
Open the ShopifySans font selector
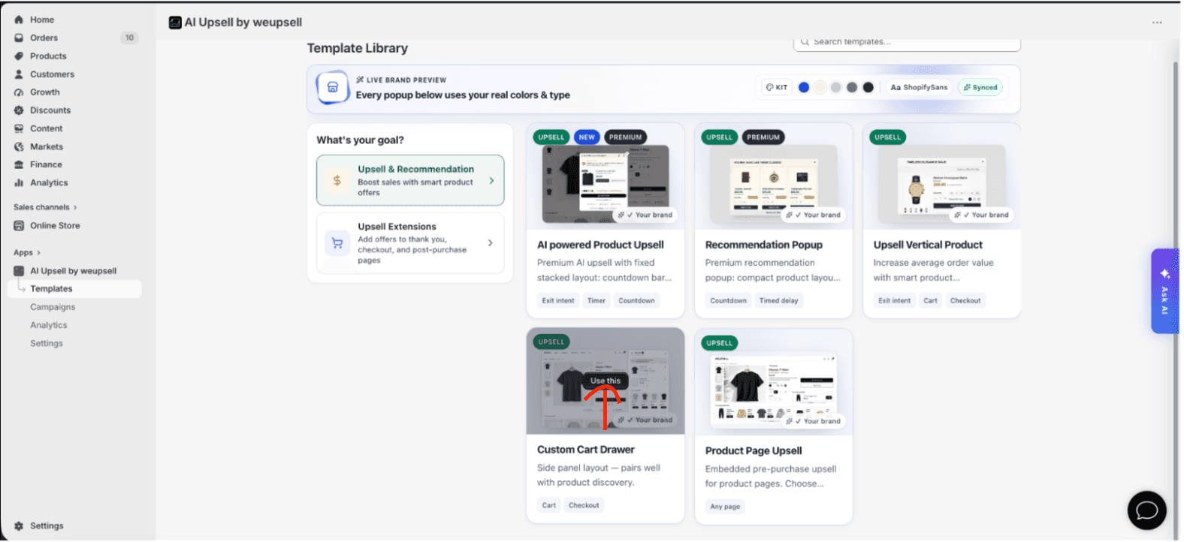(x=920, y=88)
